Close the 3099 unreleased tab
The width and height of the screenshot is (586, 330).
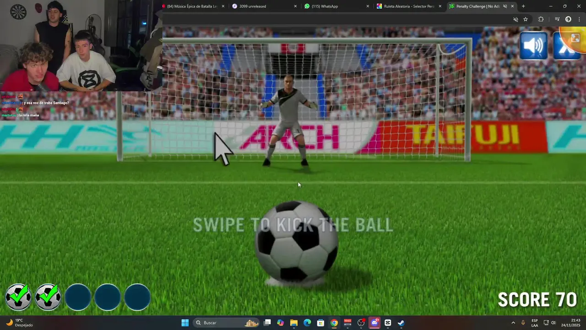pos(295,6)
